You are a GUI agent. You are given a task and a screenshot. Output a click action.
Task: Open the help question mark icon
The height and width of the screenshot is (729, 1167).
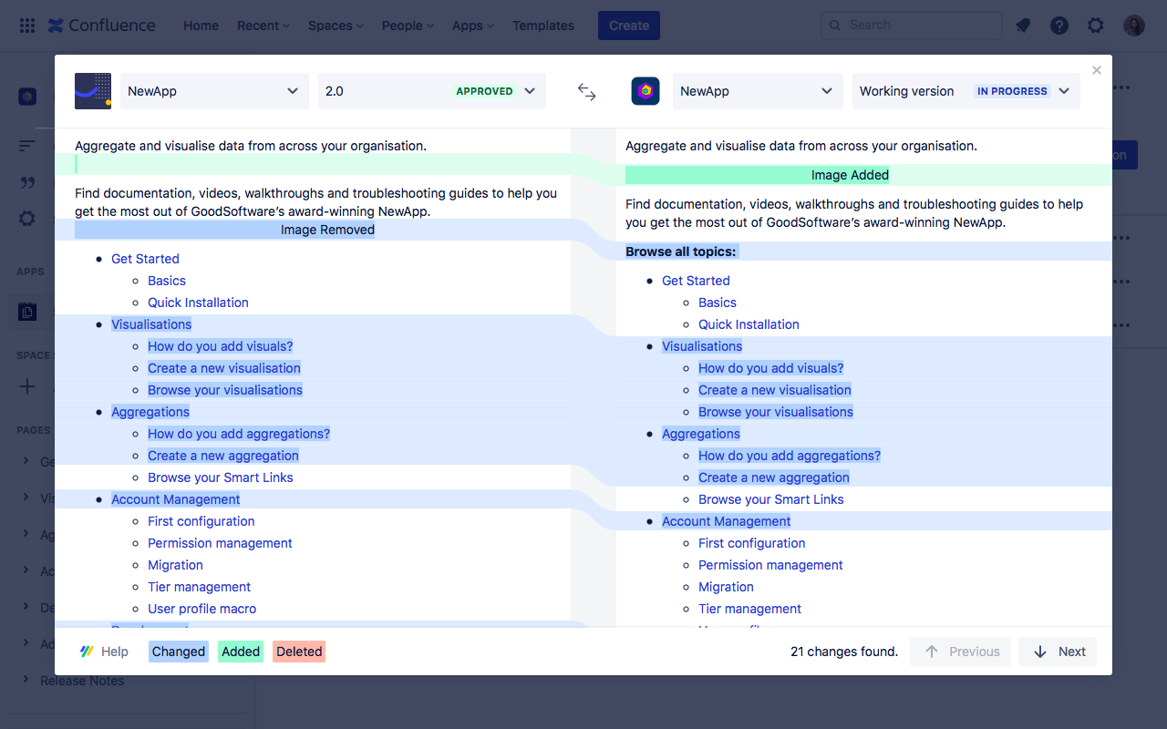(1059, 25)
